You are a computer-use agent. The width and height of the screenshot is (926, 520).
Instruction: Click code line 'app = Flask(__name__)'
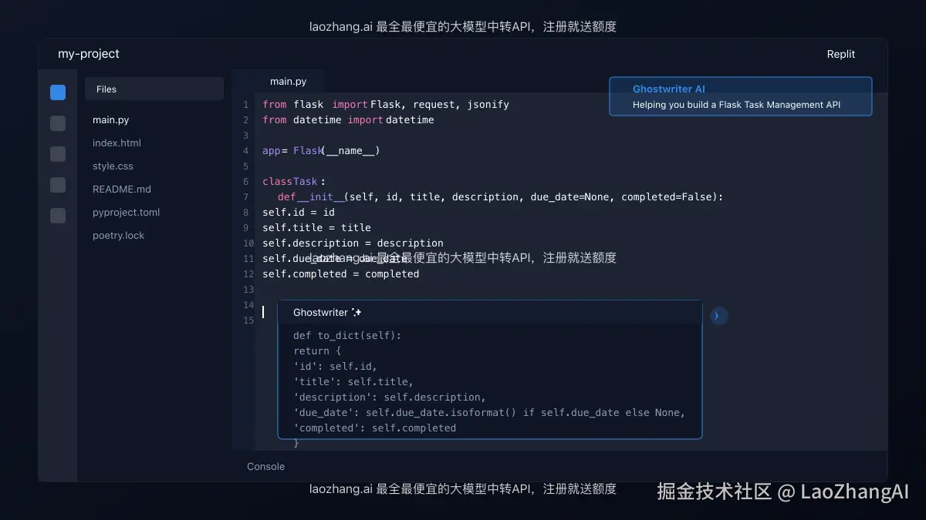(x=321, y=150)
